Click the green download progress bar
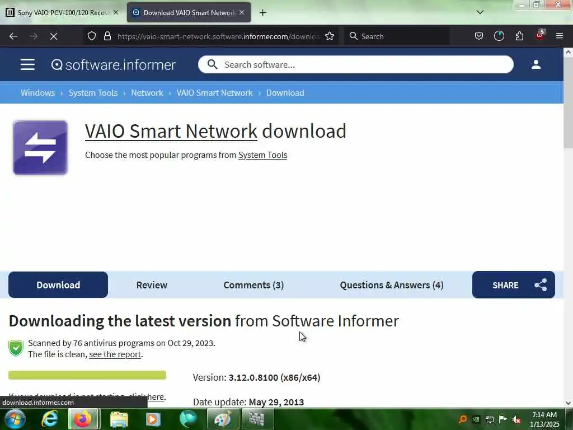This screenshot has width=573, height=430. [x=87, y=375]
